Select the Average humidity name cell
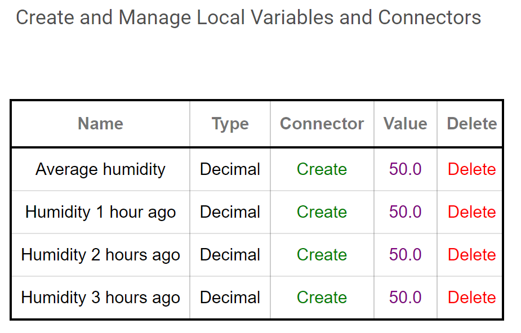The height and width of the screenshot is (333, 521). (100, 169)
